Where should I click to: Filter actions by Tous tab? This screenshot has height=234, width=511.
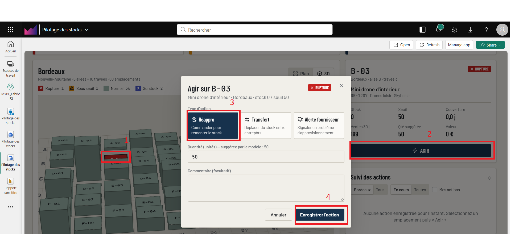point(380,190)
